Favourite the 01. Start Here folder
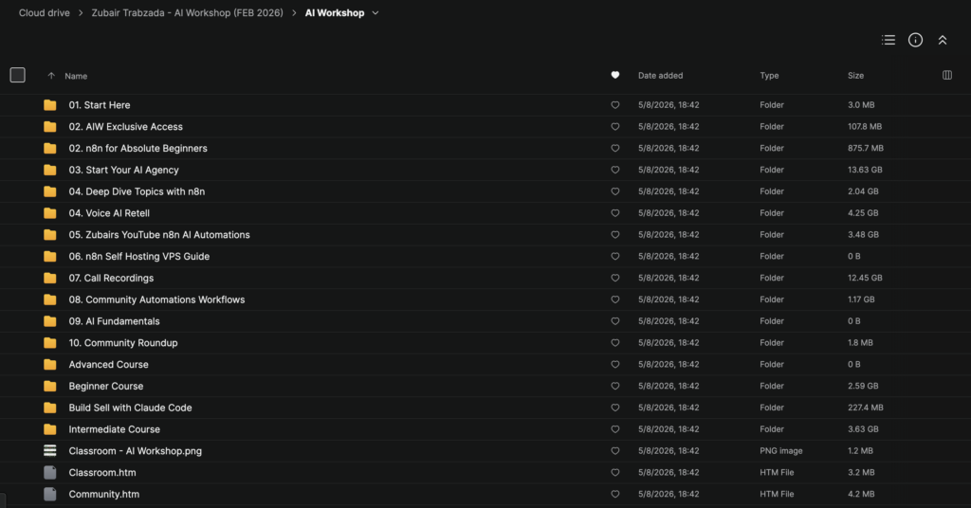Viewport: 971px width, 508px height. coord(614,105)
